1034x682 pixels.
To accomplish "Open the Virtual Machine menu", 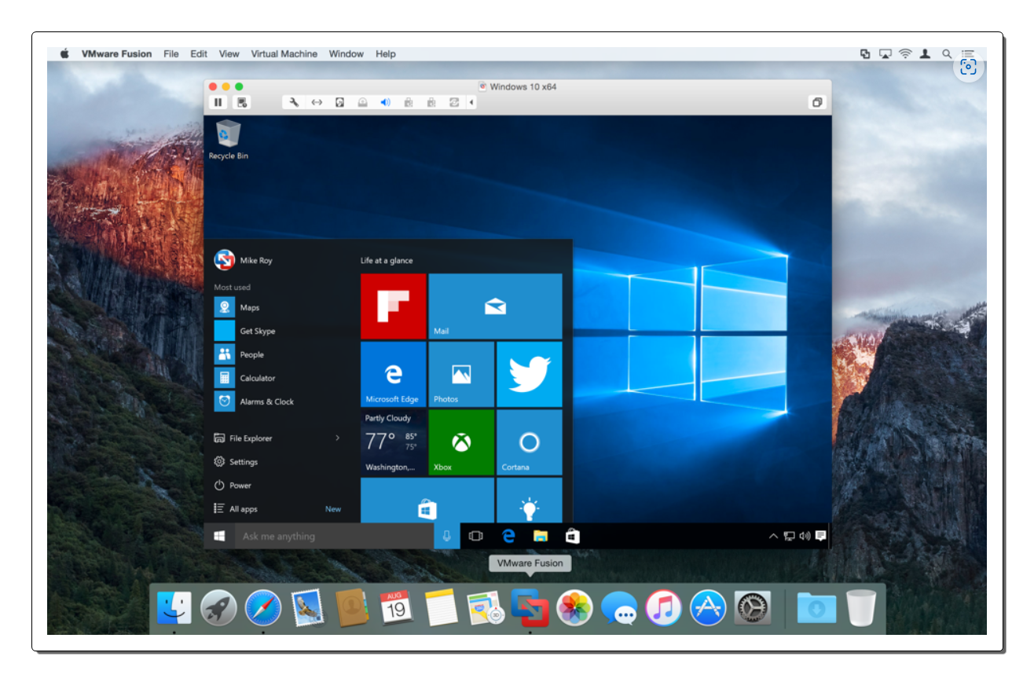I will (284, 53).
